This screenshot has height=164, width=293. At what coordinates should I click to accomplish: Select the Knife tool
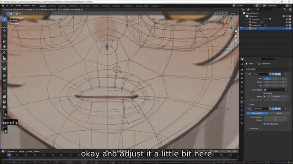pos(4,91)
